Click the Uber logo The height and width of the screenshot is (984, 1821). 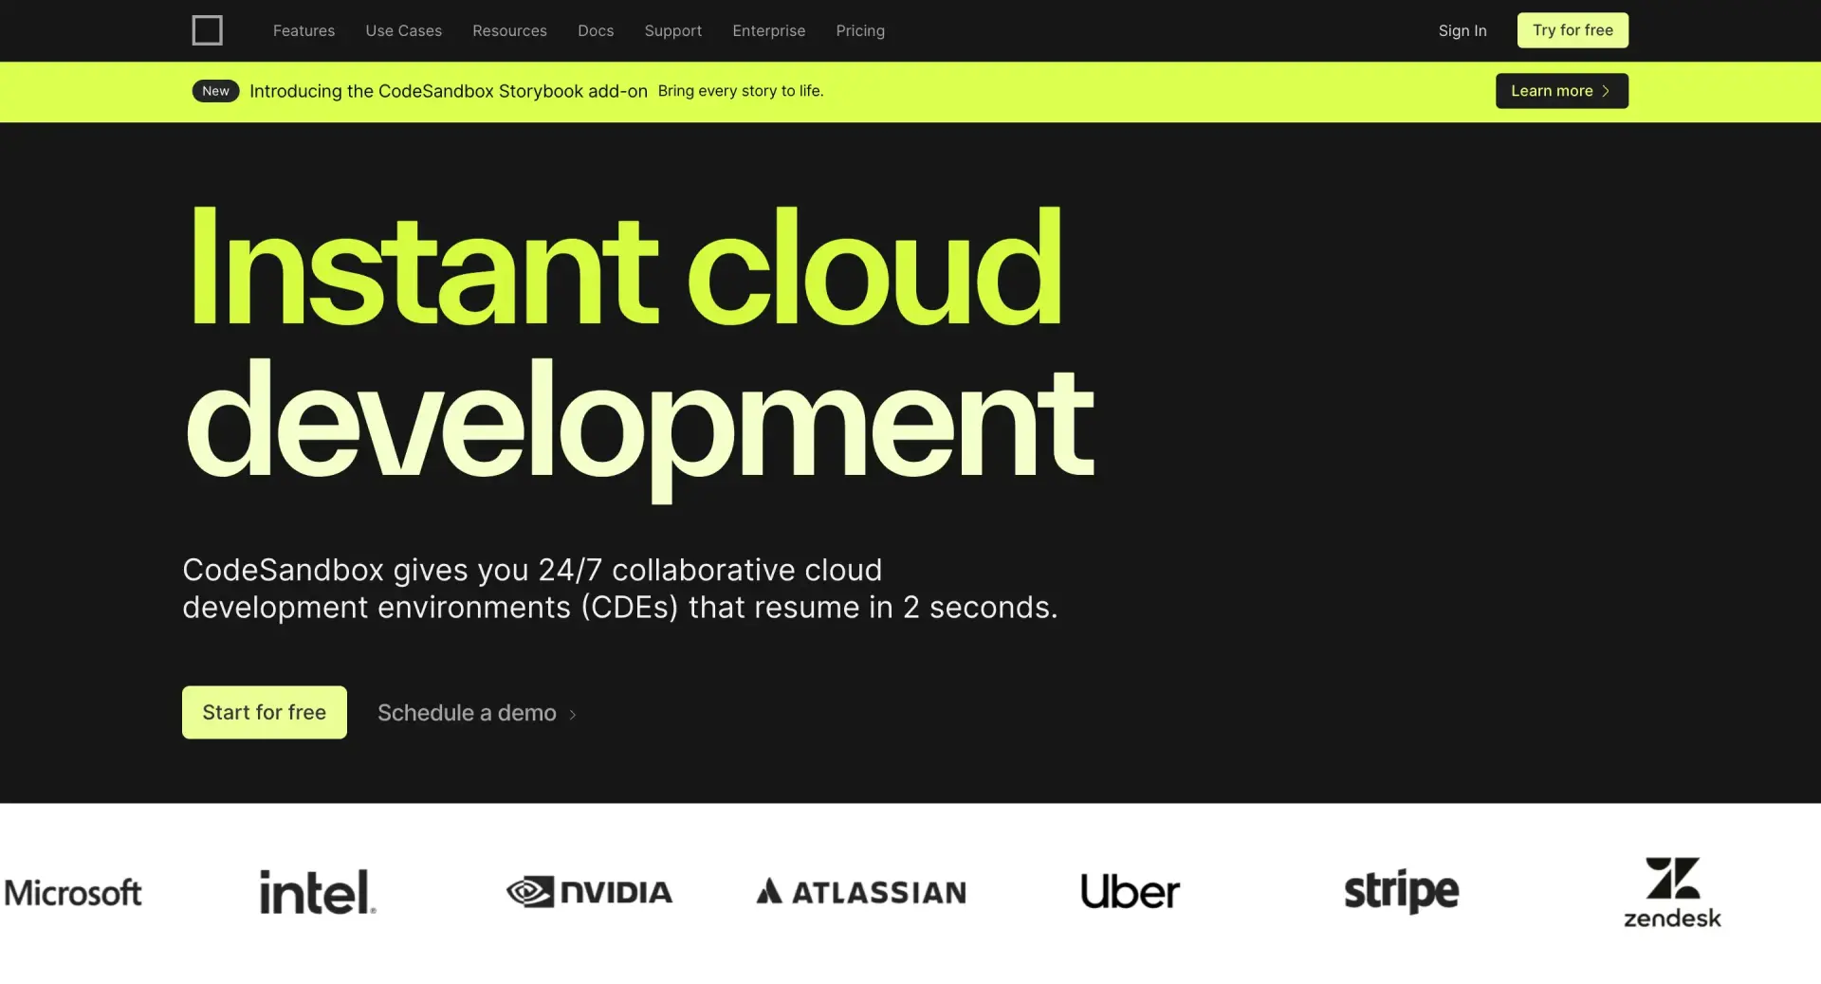1130,892
